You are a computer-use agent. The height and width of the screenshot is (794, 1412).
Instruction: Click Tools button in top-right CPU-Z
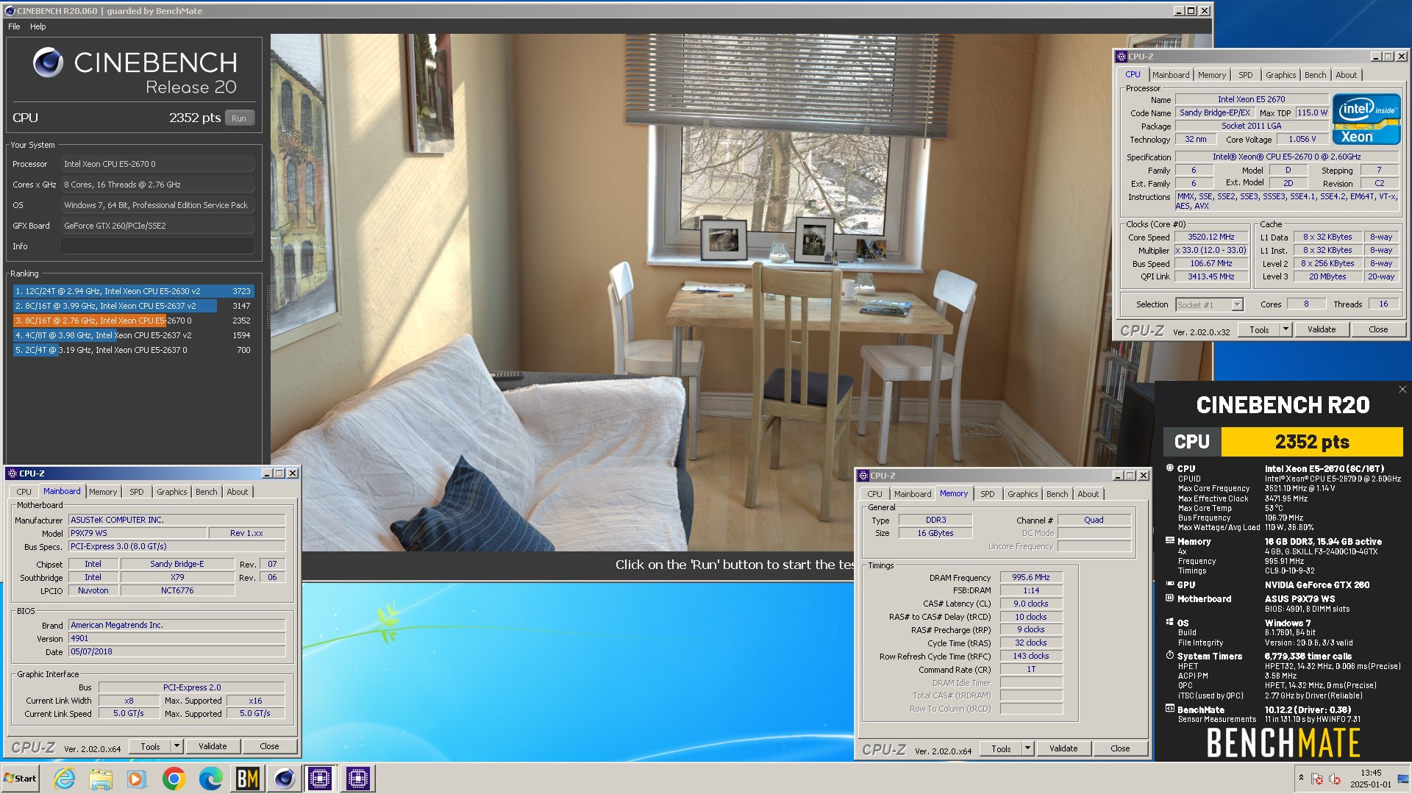[x=1259, y=329]
